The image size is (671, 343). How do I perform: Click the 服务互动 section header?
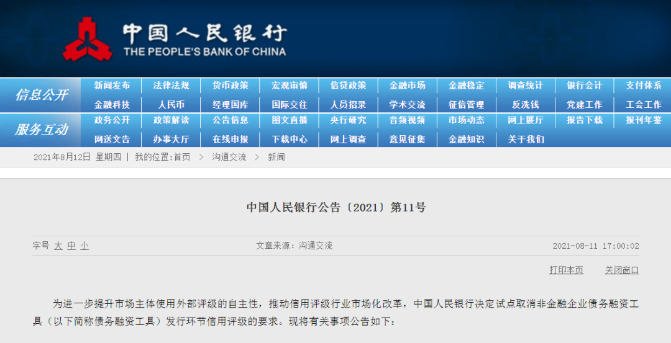[41, 130]
